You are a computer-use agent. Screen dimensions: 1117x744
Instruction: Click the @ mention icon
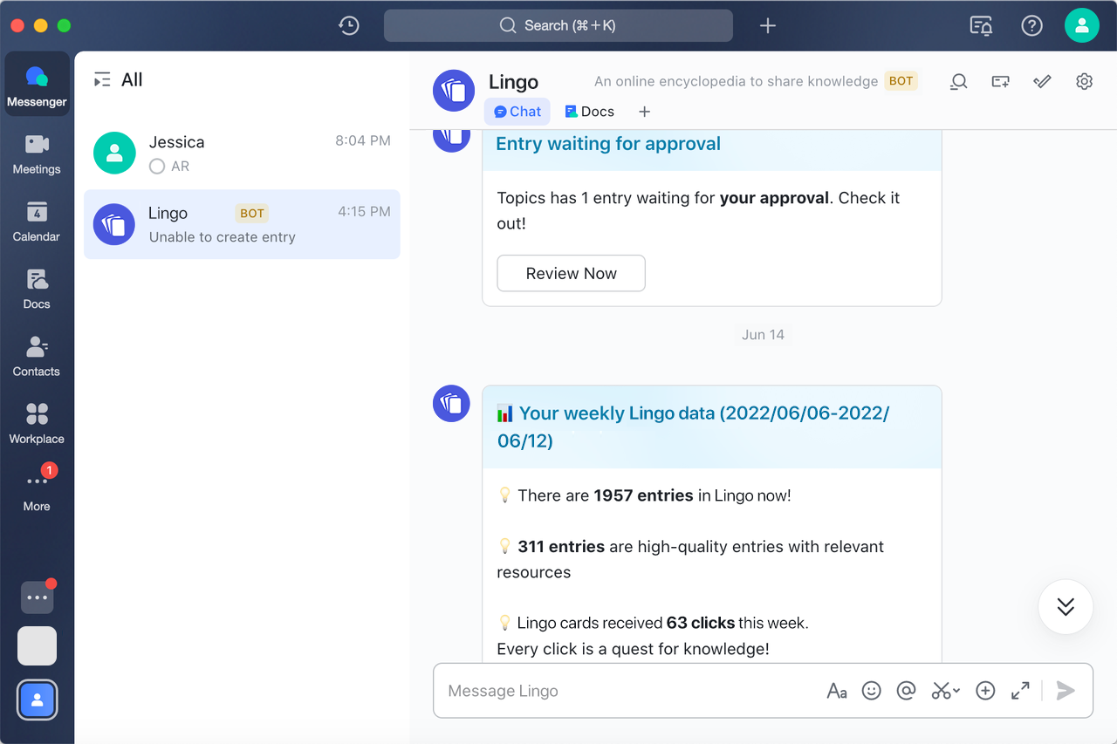click(906, 691)
